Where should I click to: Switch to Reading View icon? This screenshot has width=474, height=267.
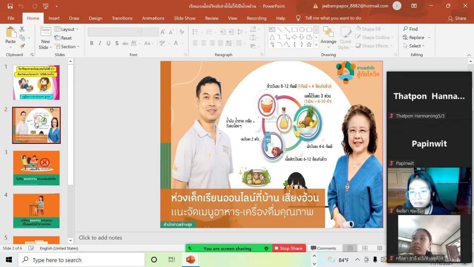click(380, 248)
